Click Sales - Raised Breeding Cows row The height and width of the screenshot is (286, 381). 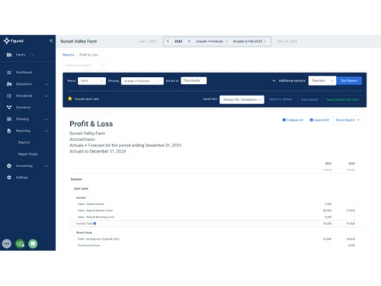[x=213, y=217]
